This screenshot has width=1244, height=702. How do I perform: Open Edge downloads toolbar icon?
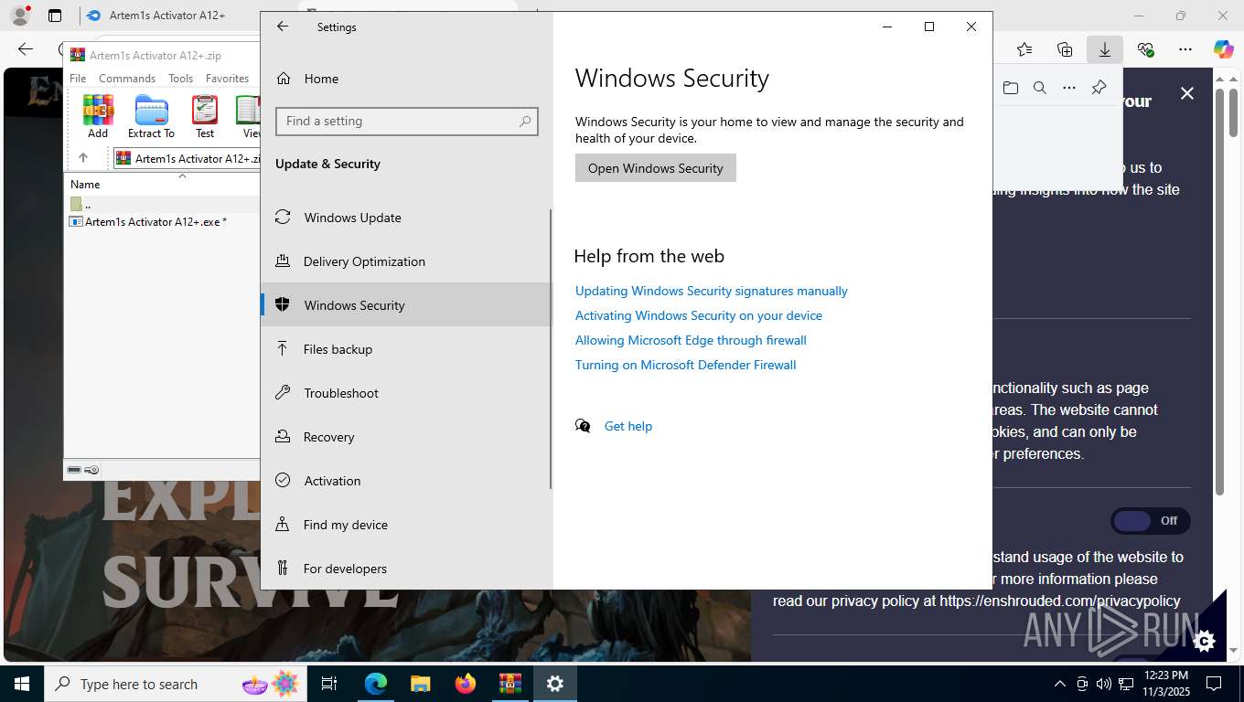(1105, 49)
